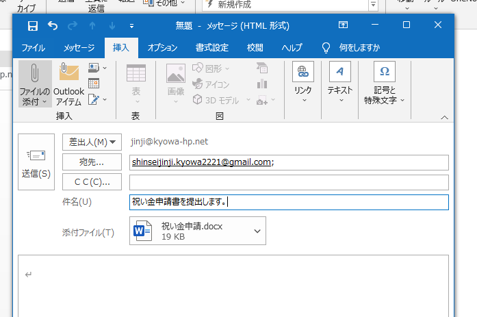
Task: Expand the 差出人(M) sender dropdown
Action: 92,142
